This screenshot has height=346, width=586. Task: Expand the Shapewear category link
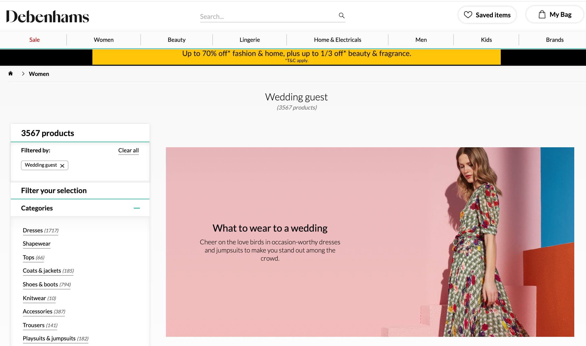tap(37, 243)
